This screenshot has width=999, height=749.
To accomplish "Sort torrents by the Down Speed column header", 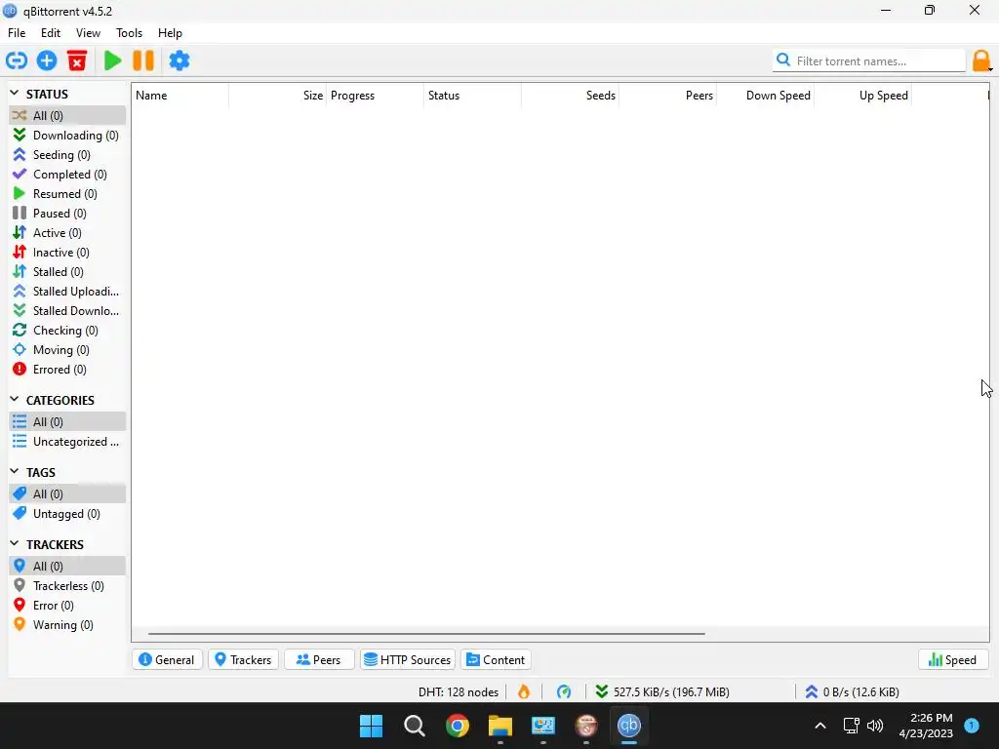I will point(766,96).
